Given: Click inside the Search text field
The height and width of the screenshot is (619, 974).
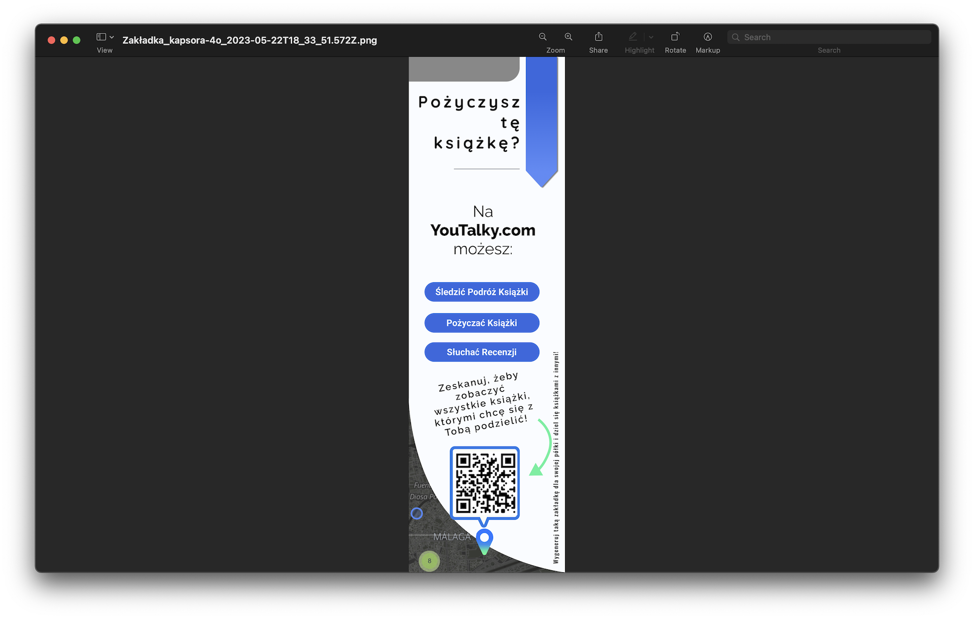Looking at the screenshot, I should (832, 38).
